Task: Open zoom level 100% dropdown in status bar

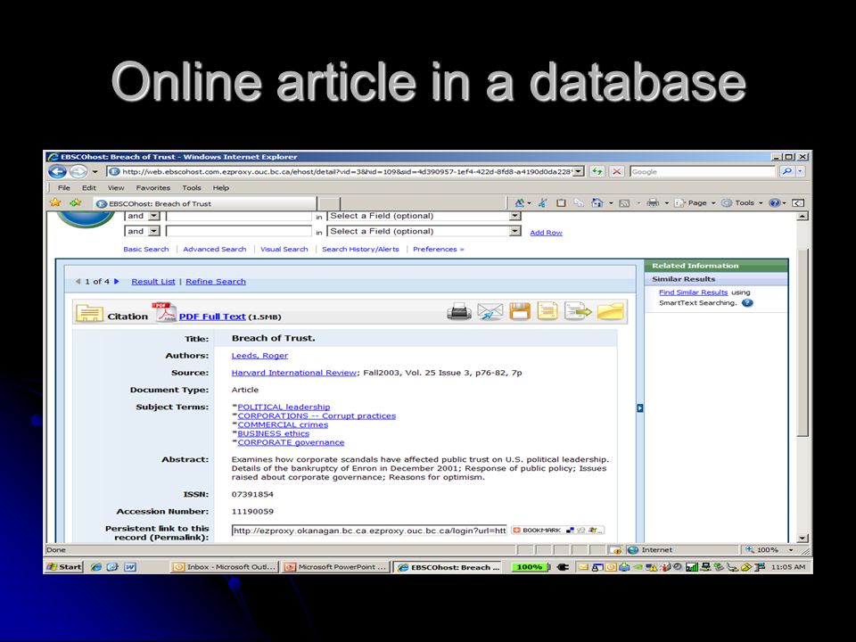Action: 791,550
